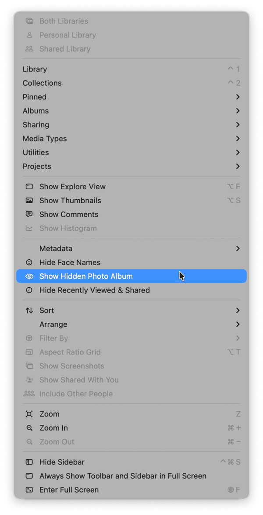Click the eye icon beside Show Hidden Photo Album

click(x=29, y=276)
